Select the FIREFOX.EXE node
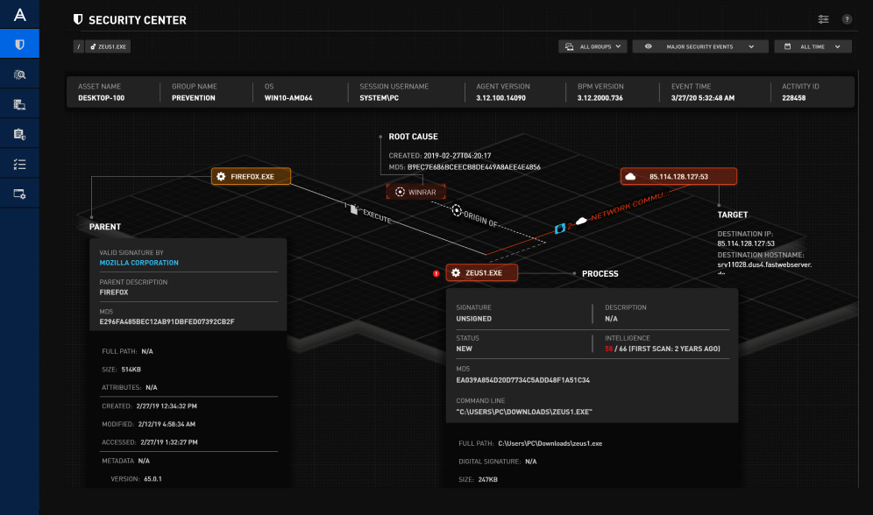Image resolution: width=873 pixels, height=515 pixels. [x=251, y=176]
